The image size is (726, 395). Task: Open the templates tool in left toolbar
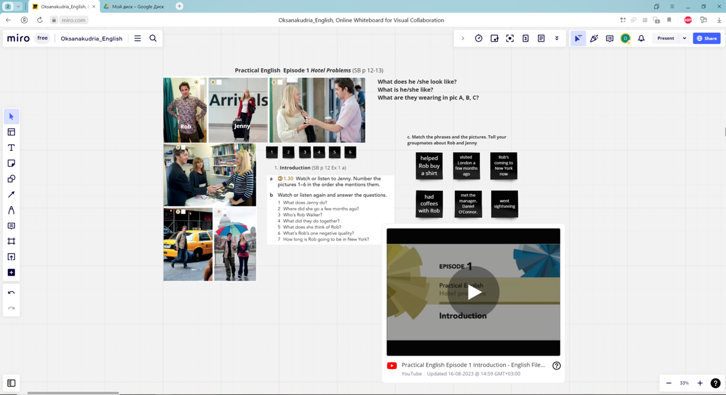pos(11,132)
